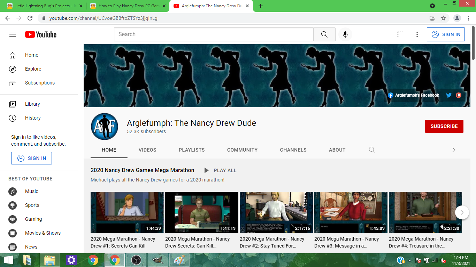Select the HOME channel tab
The height and width of the screenshot is (267, 476).
coord(109,150)
